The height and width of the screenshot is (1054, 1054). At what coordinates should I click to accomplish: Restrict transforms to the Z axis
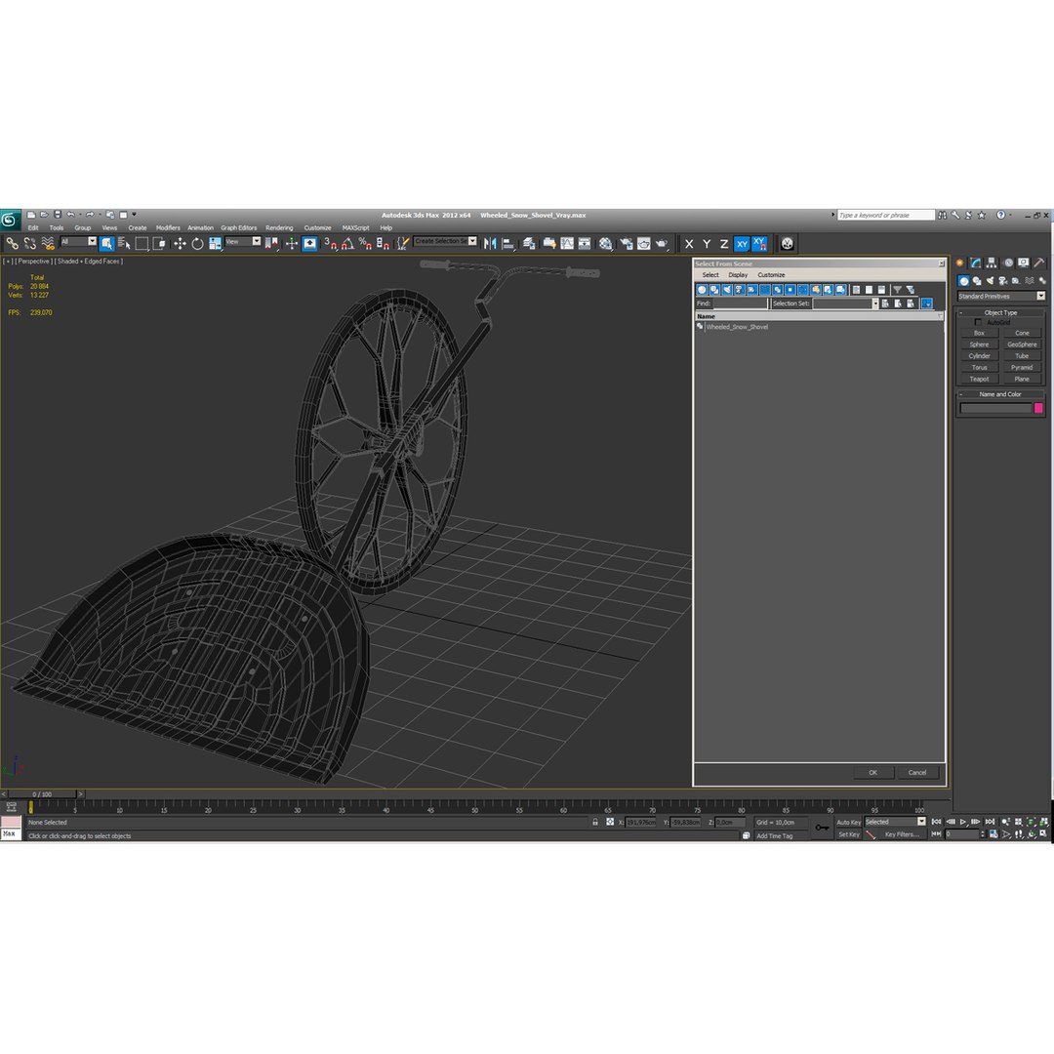(x=724, y=244)
